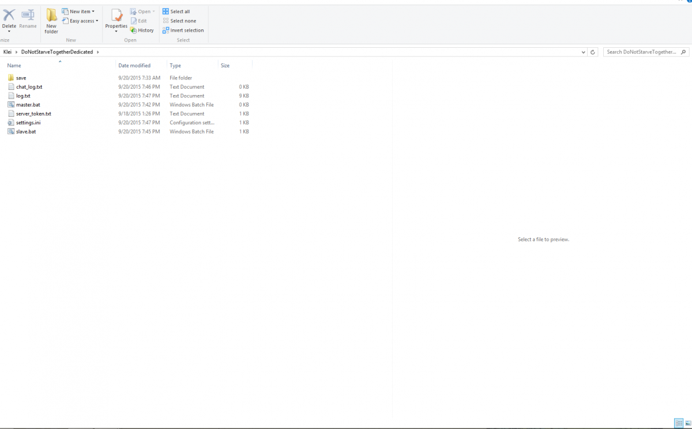Sort files by Date modified column
This screenshot has height=429, width=692.
134,66
